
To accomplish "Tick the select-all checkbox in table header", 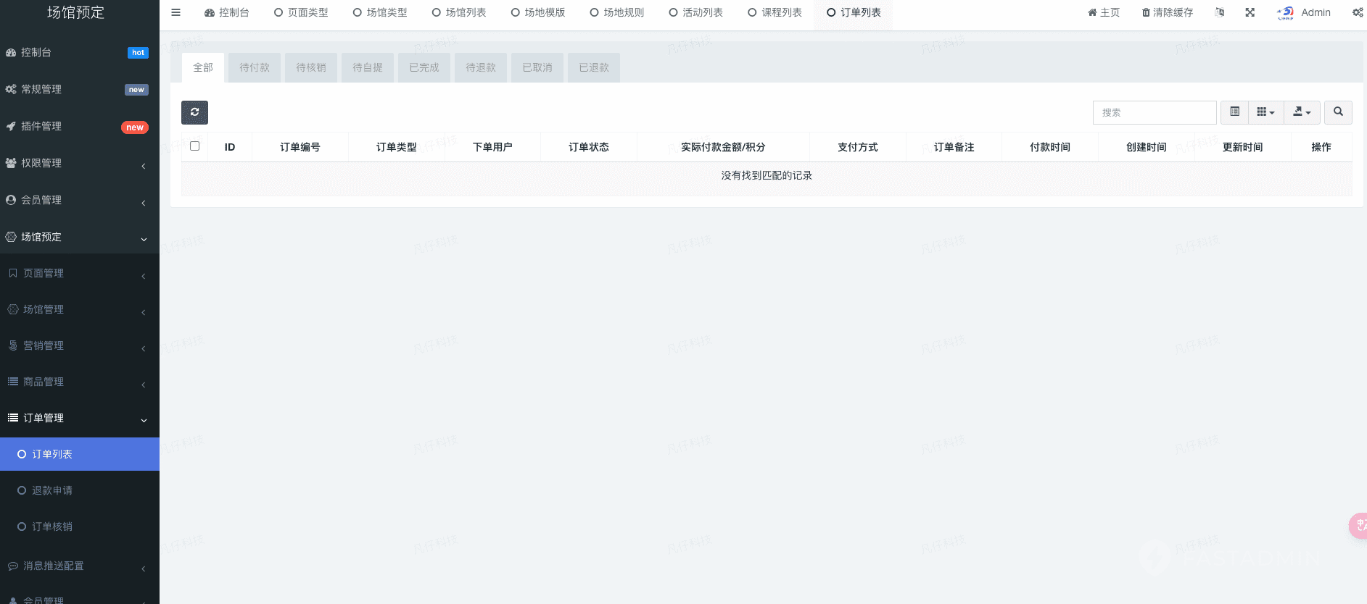I will click(194, 146).
